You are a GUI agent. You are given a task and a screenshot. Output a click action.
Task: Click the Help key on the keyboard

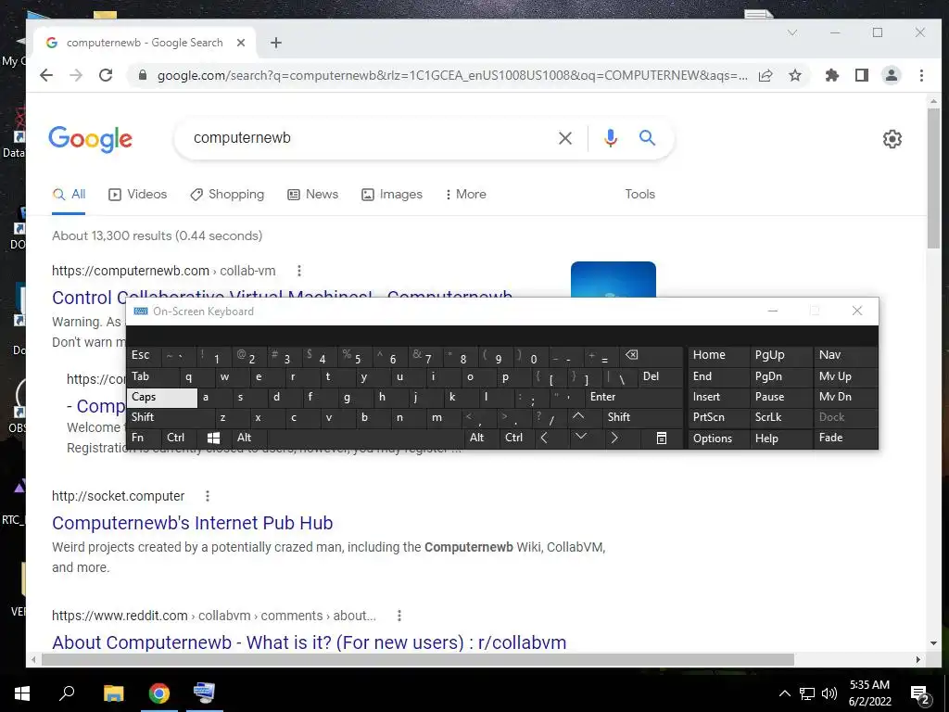(780, 439)
